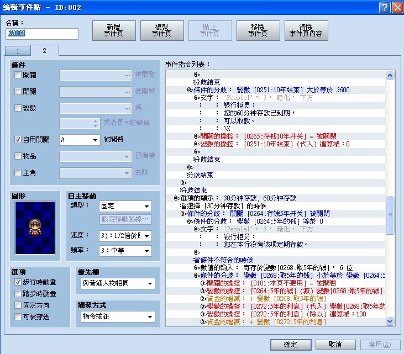Click the scroll-down arrow of the command list
Image resolution: width=404 pixels, height=354 pixels.
390,321
